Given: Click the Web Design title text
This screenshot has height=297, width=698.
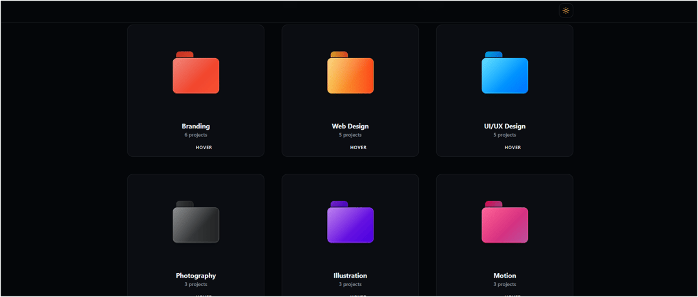Looking at the screenshot, I should [x=350, y=127].
